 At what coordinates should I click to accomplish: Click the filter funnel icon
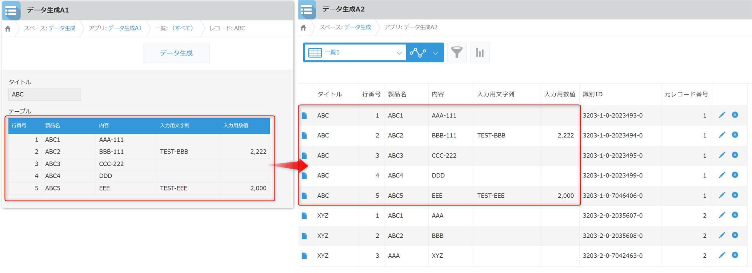pyautogui.click(x=456, y=53)
